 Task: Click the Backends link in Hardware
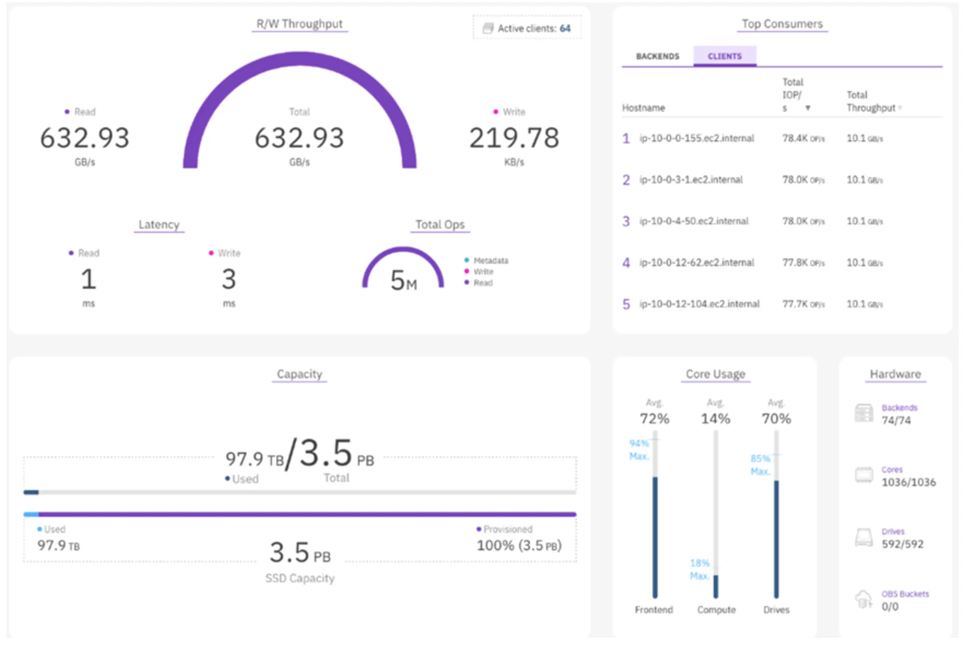(x=899, y=408)
